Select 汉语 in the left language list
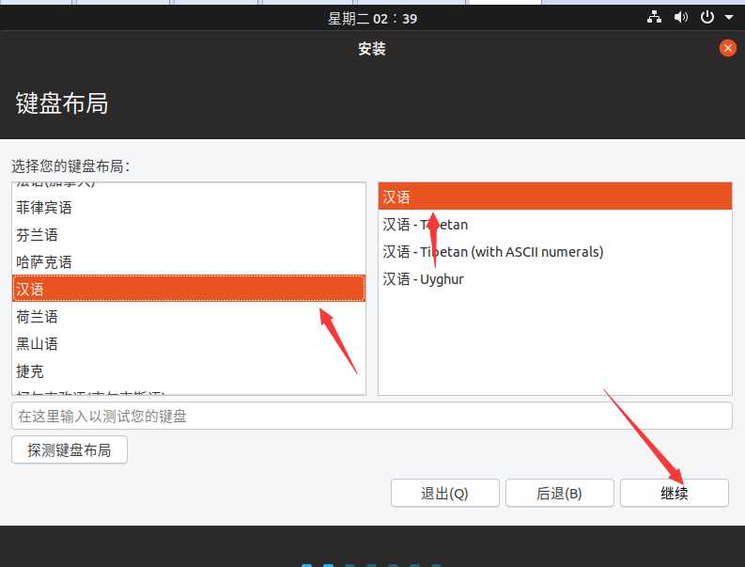745x567 pixels. tap(189, 289)
